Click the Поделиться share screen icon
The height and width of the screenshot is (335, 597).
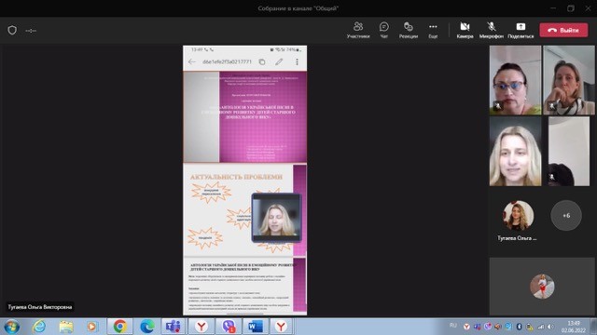click(521, 30)
